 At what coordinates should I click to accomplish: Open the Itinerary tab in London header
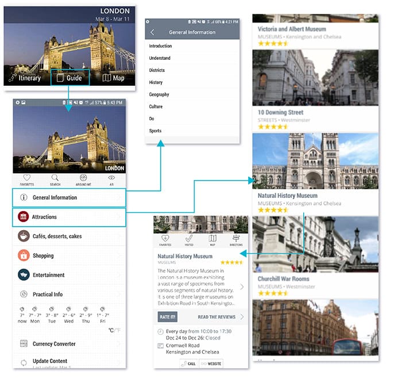[x=25, y=78]
